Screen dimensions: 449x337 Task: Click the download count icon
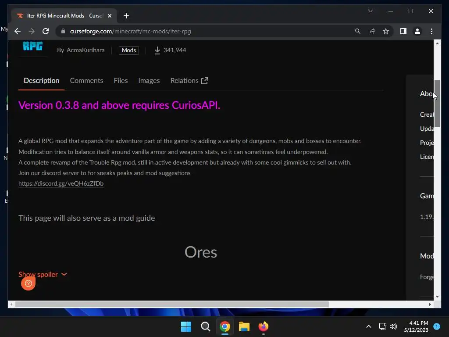pos(157,50)
